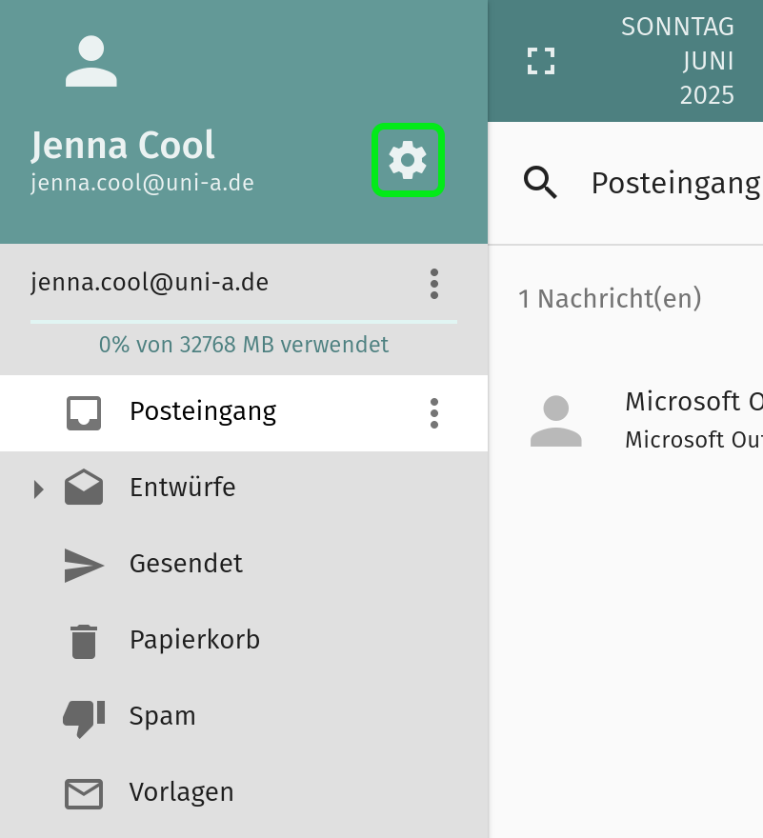Open the Posteingang folder three-dot menu
The width and height of the screenshot is (763, 838).
(434, 412)
